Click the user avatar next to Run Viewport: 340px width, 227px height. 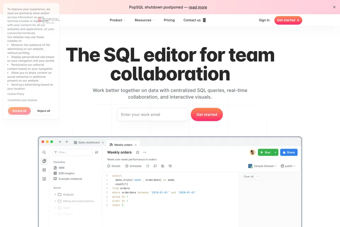(x=253, y=152)
